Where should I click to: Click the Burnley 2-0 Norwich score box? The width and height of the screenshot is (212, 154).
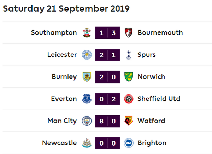(x=107, y=77)
